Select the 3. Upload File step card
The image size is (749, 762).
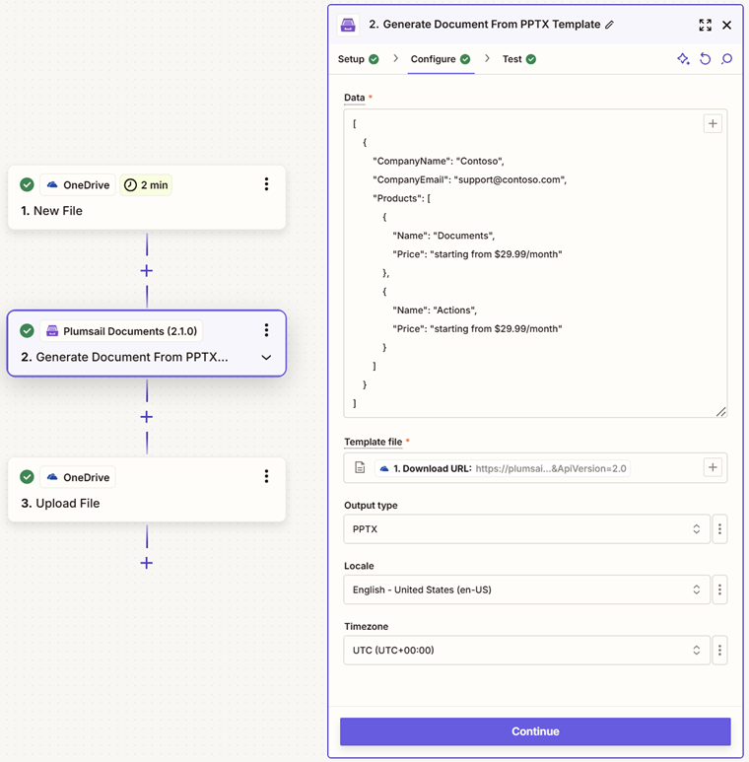(147, 489)
